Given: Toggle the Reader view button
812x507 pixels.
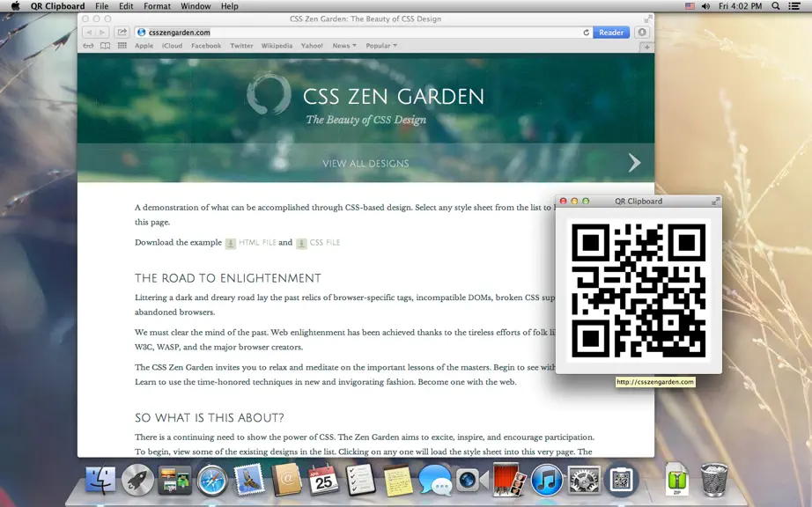Looking at the screenshot, I should [x=611, y=32].
